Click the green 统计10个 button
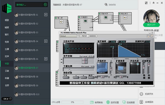 152,25
